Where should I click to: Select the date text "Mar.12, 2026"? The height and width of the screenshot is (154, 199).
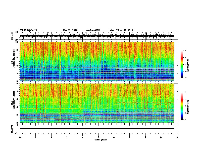(x=70, y=30)
